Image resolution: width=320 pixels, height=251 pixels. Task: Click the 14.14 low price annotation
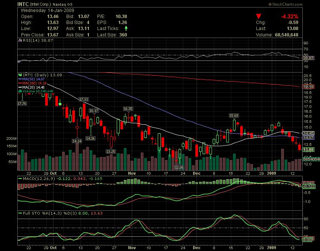pyautogui.click(x=77, y=141)
